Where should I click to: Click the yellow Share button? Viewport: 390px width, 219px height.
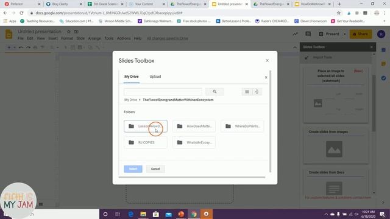(361, 34)
